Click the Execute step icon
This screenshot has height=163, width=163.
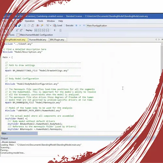tap(84, 25)
